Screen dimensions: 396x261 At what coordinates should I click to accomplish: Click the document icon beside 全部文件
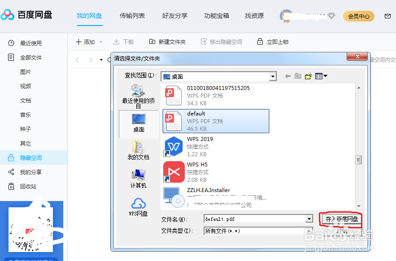pyautogui.click(x=11, y=57)
